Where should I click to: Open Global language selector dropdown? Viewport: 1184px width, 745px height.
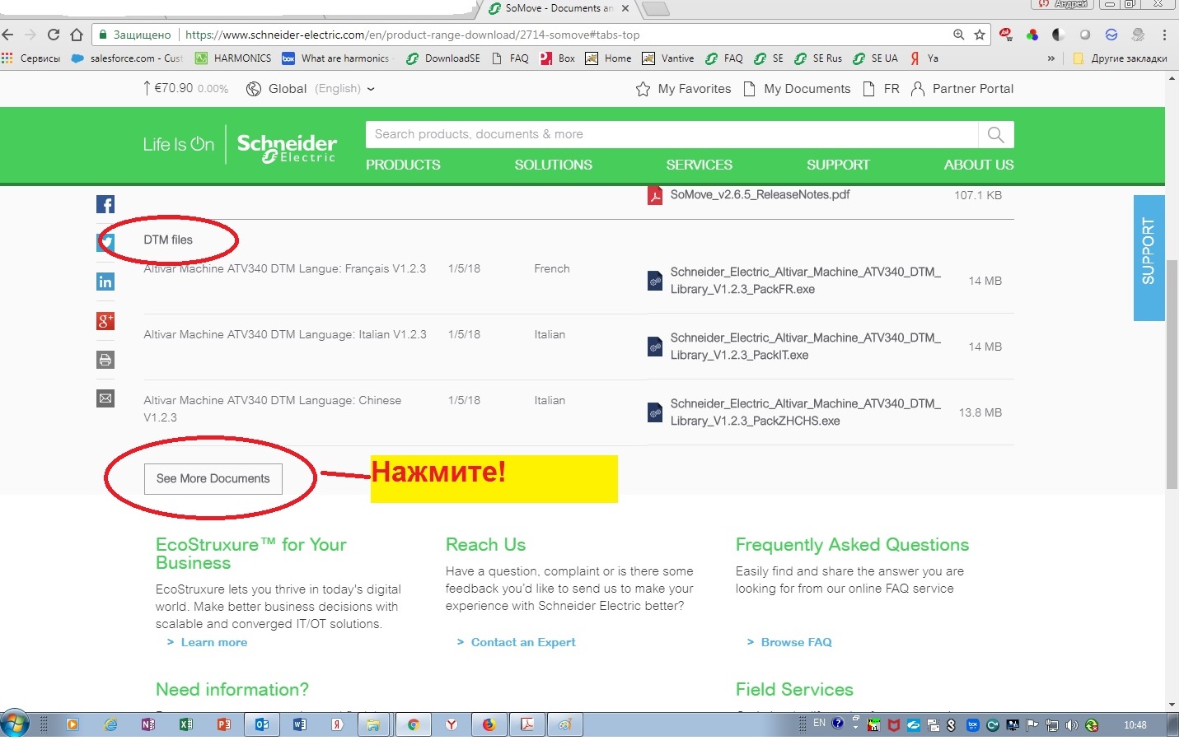point(311,89)
